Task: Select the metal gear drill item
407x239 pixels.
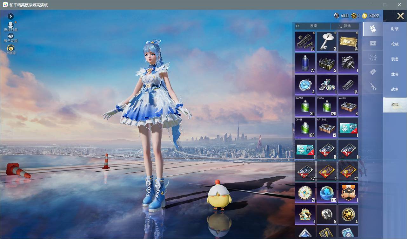Action: click(x=348, y=63)
